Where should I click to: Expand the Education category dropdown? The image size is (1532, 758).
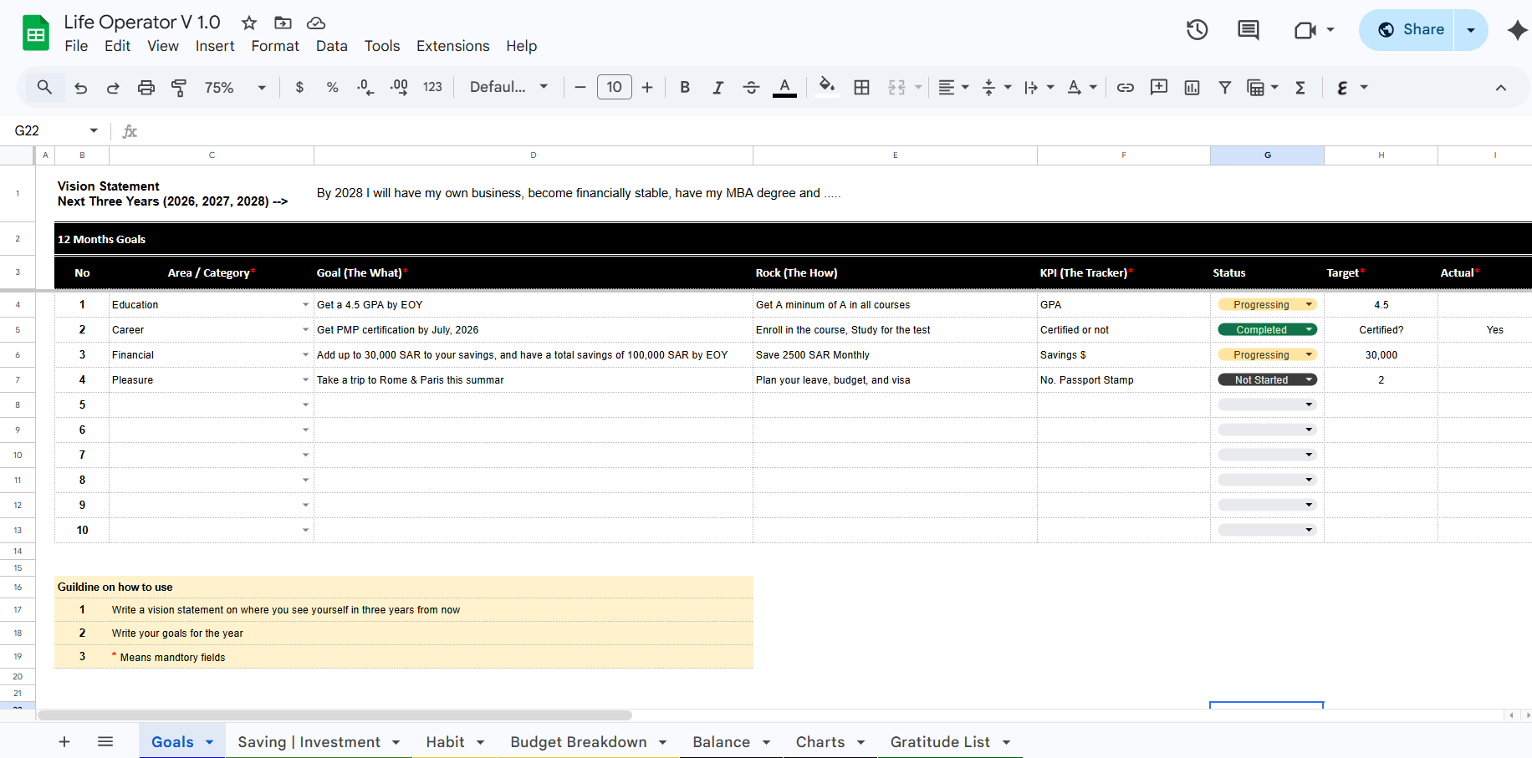[305, 305]
